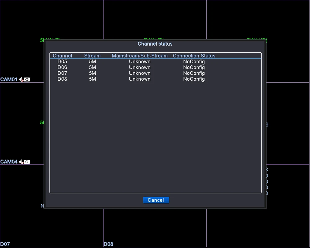310x248 pixels.
Task: Click the CAM01 snapshot camera icon
Action: coord(27,79)
